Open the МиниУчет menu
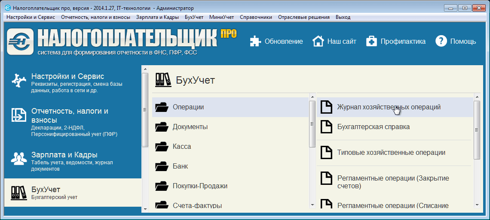The image size is (490, 220). pyautogui.click(x=221, y=17)
